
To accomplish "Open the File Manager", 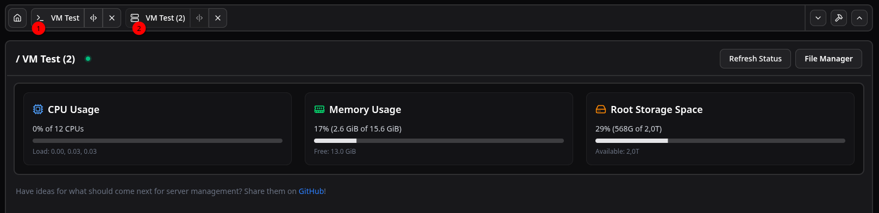I will point(828,59).
